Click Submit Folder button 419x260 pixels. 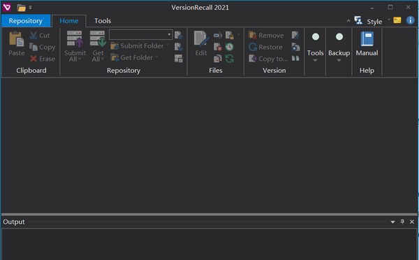click(137, 46)
